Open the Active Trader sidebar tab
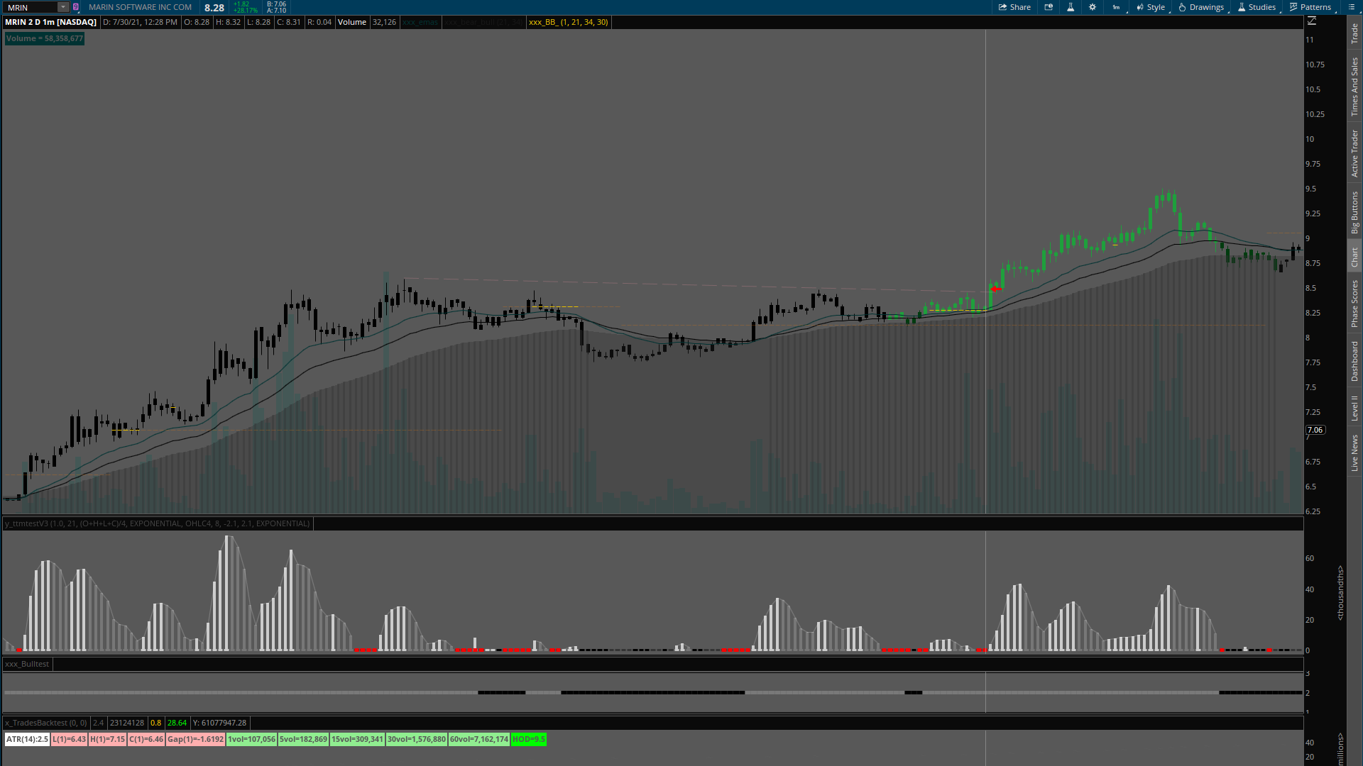 [x=1354, y=152]
